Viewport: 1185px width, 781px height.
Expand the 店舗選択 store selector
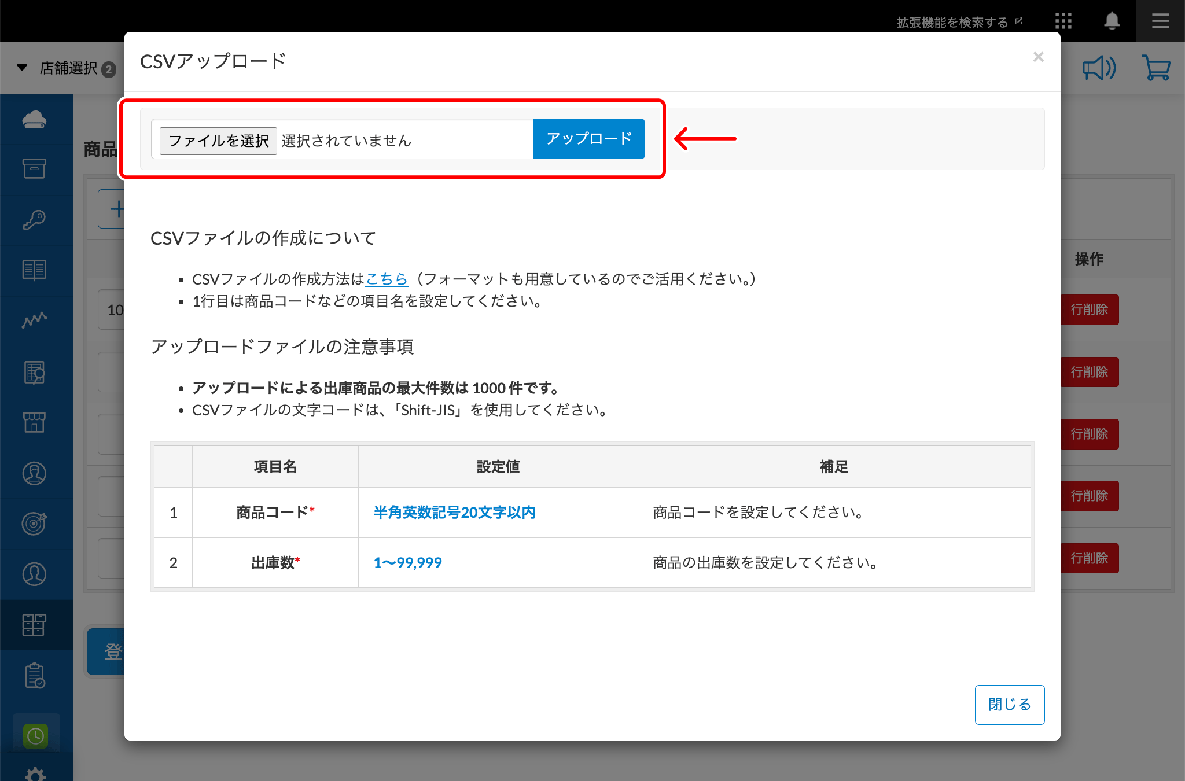tap(66, 68)
